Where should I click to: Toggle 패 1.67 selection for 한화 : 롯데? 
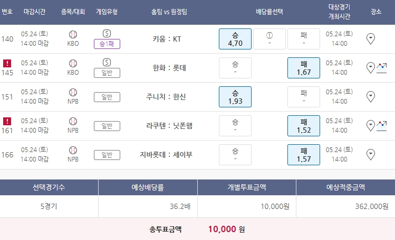pyautogui.click(x=304, y=68)
